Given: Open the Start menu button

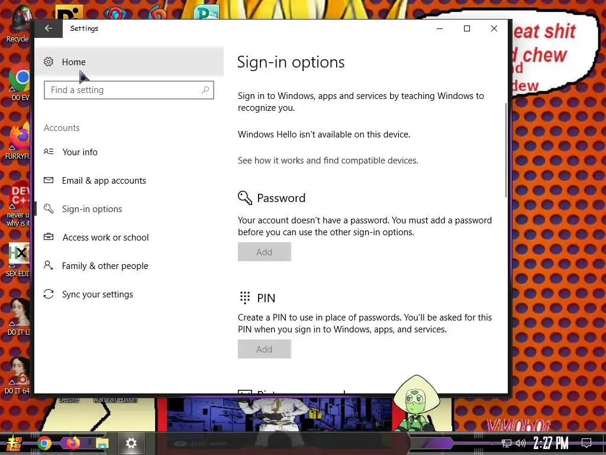Looking at the screenshot, I should click(x=13, y=443).
